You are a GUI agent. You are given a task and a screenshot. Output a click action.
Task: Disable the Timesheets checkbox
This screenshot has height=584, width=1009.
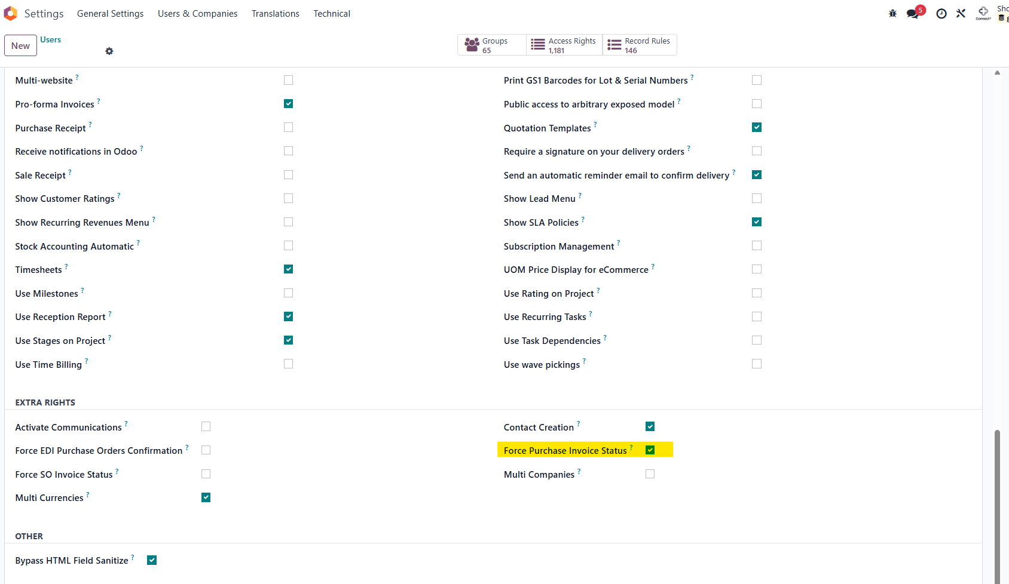pyautogui.click(x=289, y=269)
